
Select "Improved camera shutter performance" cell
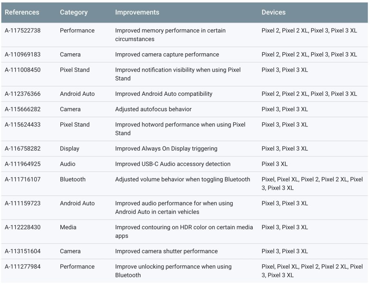pyautogui.click(x=166, y=251)
